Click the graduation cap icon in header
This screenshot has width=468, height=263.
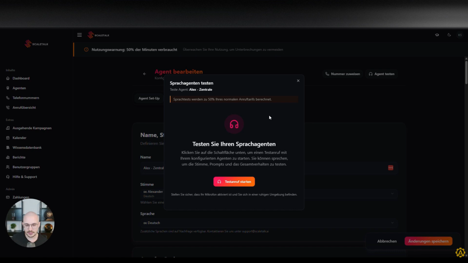(437, 35)
